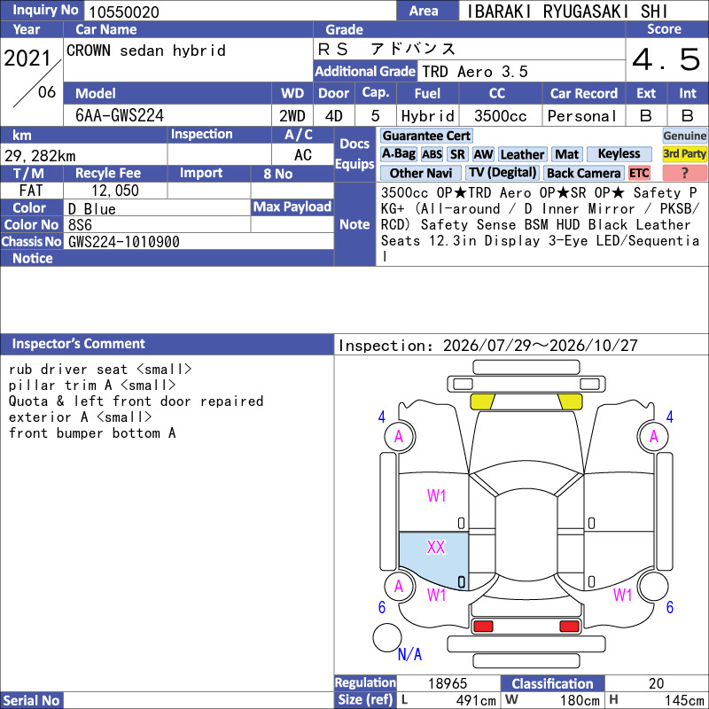Click the B rating under Int
Screen dimensions: 709x709
(688, 116)
